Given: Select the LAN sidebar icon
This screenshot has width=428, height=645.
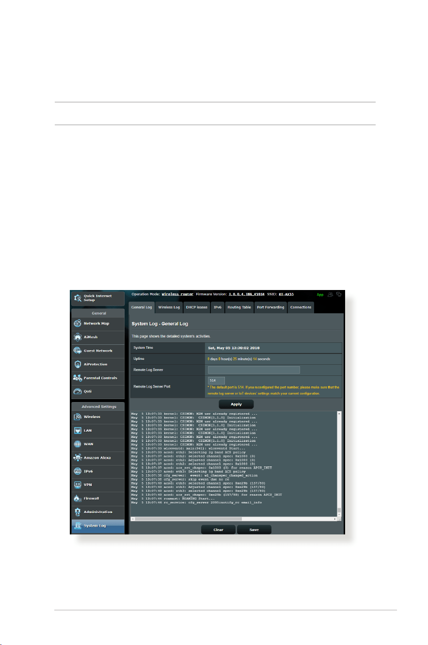Looking at the screenshot, I should pyautogui.click(x=78, y=430).
